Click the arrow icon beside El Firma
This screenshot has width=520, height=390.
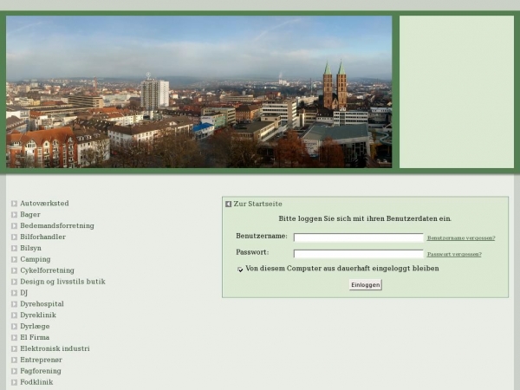click(x=14, y=338)
